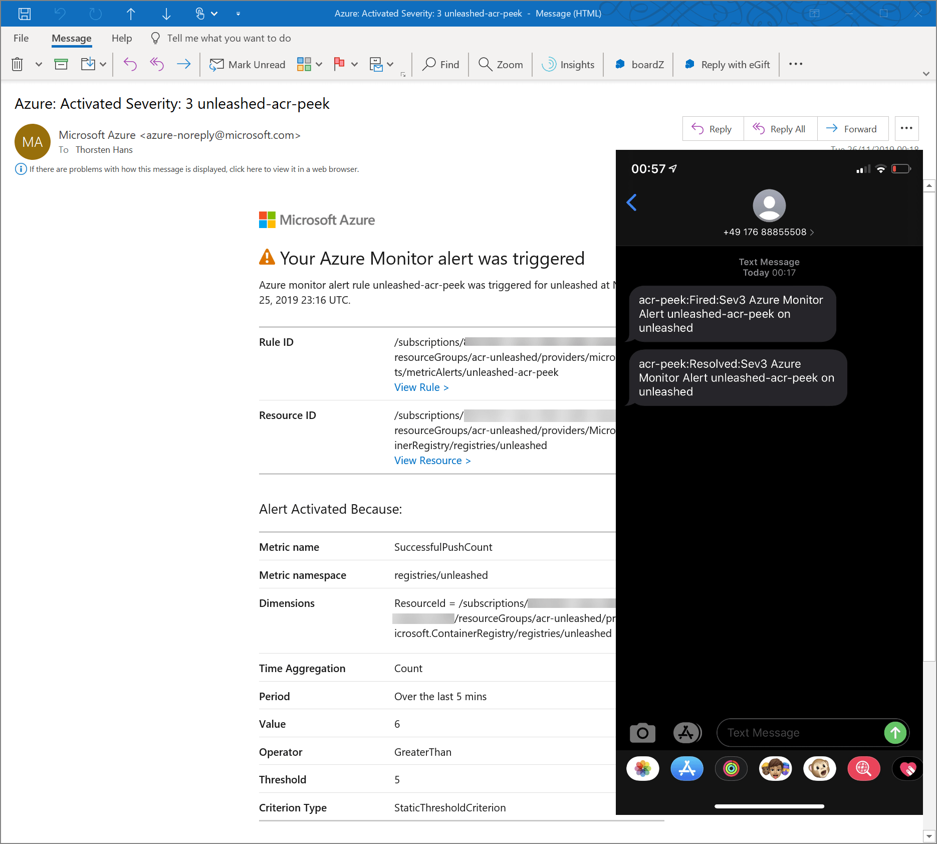Delete the email with the trash icon
Screen dimensions: 937x844
[17, 64]
